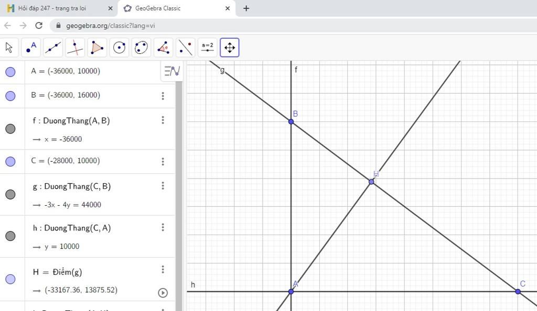Select the (-33167.36, 13875.52) coordinates
The width and height of the screenshot is (537, 311).
(x=81, y=290)
